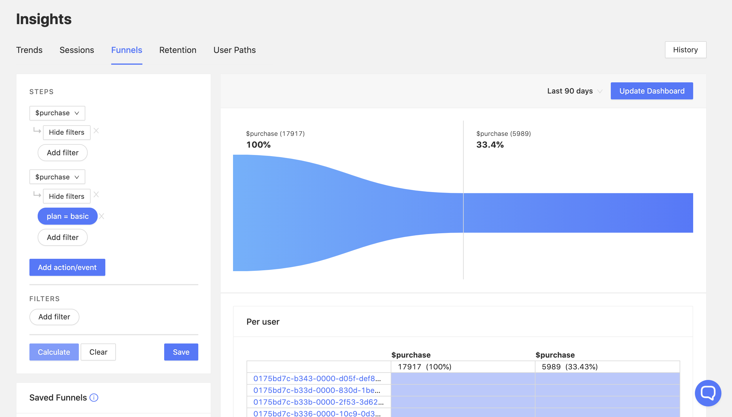Delete the plan = basic filter
The image size is (732, 417).
(x=102, y=216)
